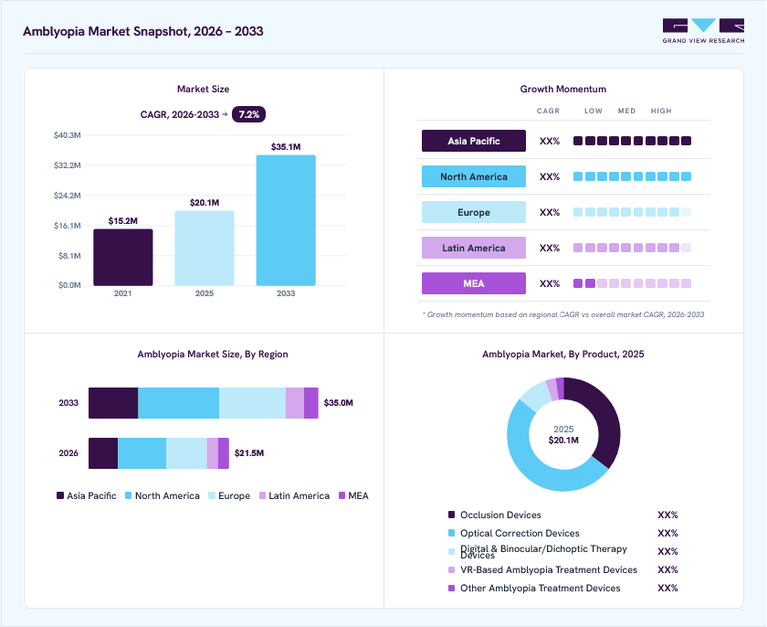
Task: Click the Occlusion Devices legend swatch
Action: pyautogui.click(x=451, y=515)
